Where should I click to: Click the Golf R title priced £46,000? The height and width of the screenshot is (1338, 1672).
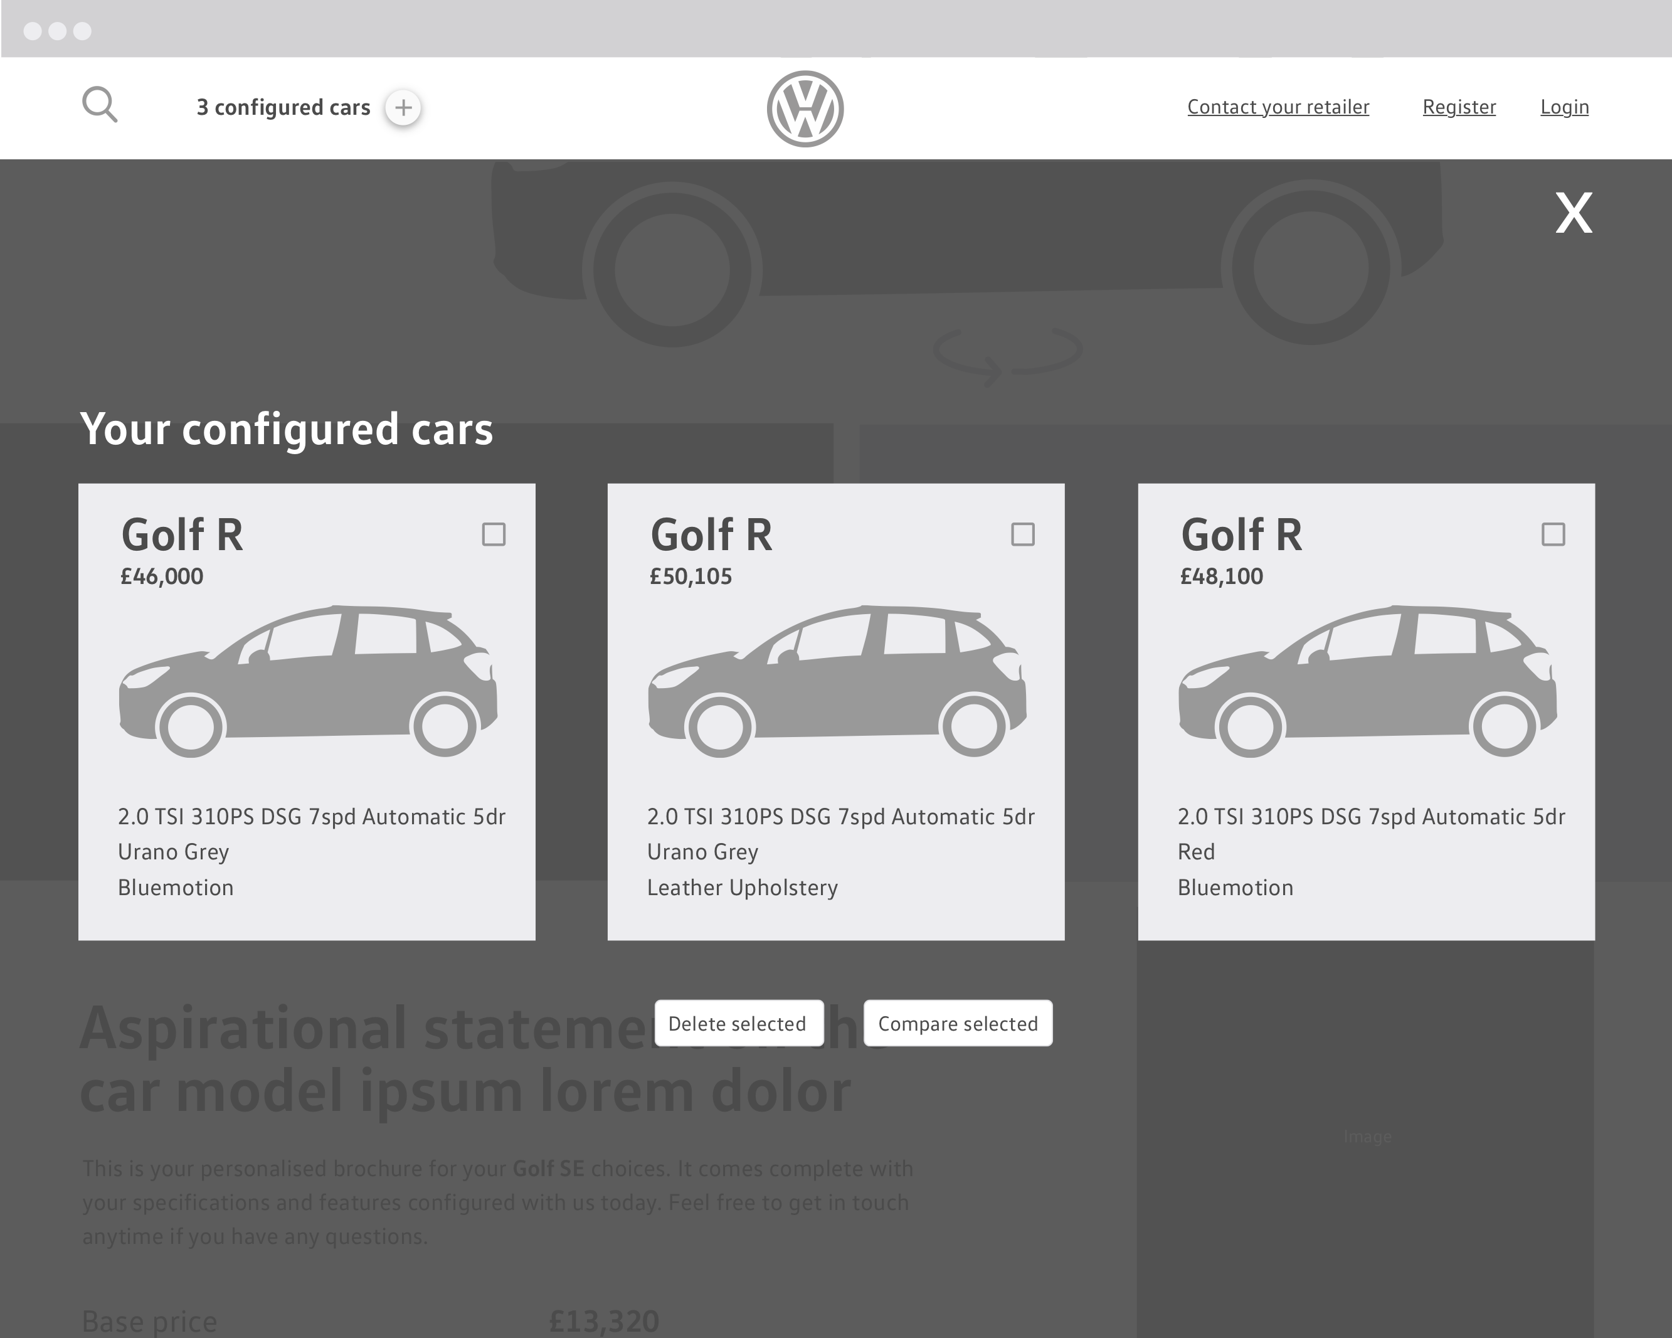(x=183, y=534)
